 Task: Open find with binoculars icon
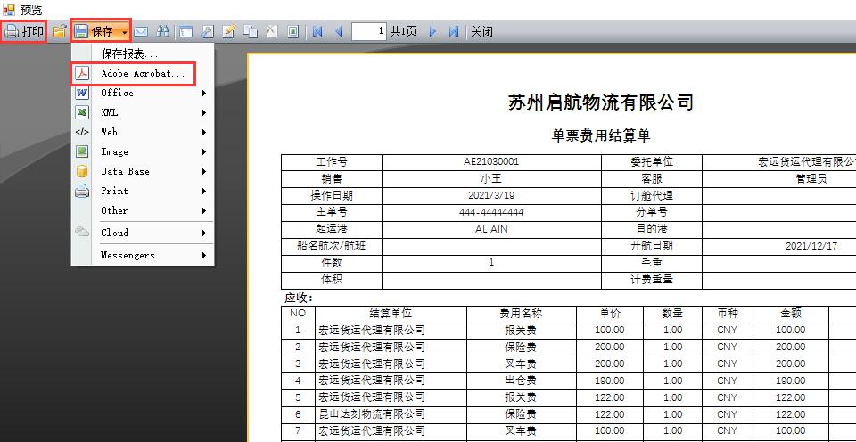(163, 32)
